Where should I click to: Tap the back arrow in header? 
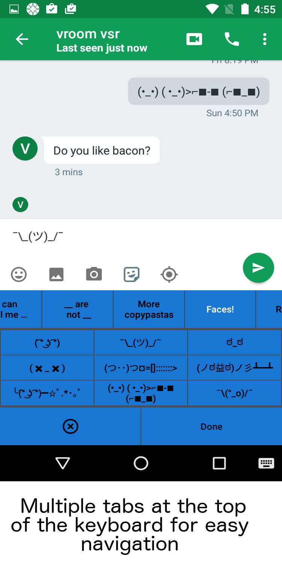pos(22,39)
